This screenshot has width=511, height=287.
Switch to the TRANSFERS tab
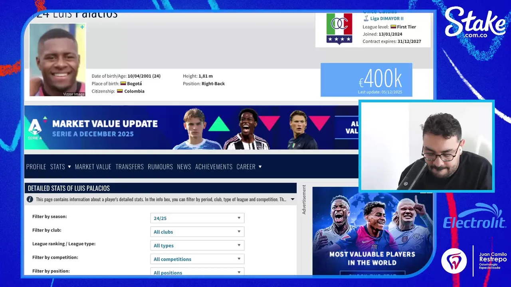coord(130,167)
